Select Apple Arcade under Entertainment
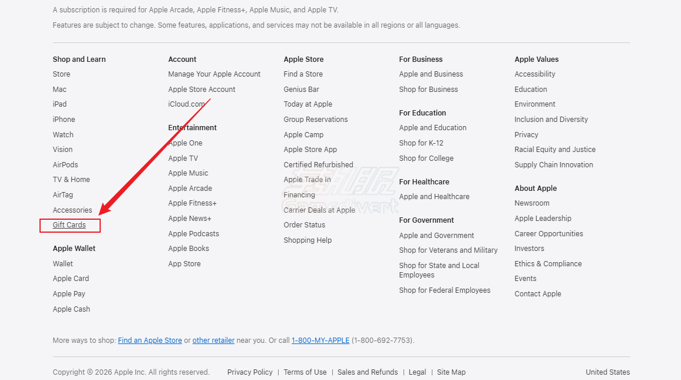This screenshot has width=681, height=380. point(190,188)
